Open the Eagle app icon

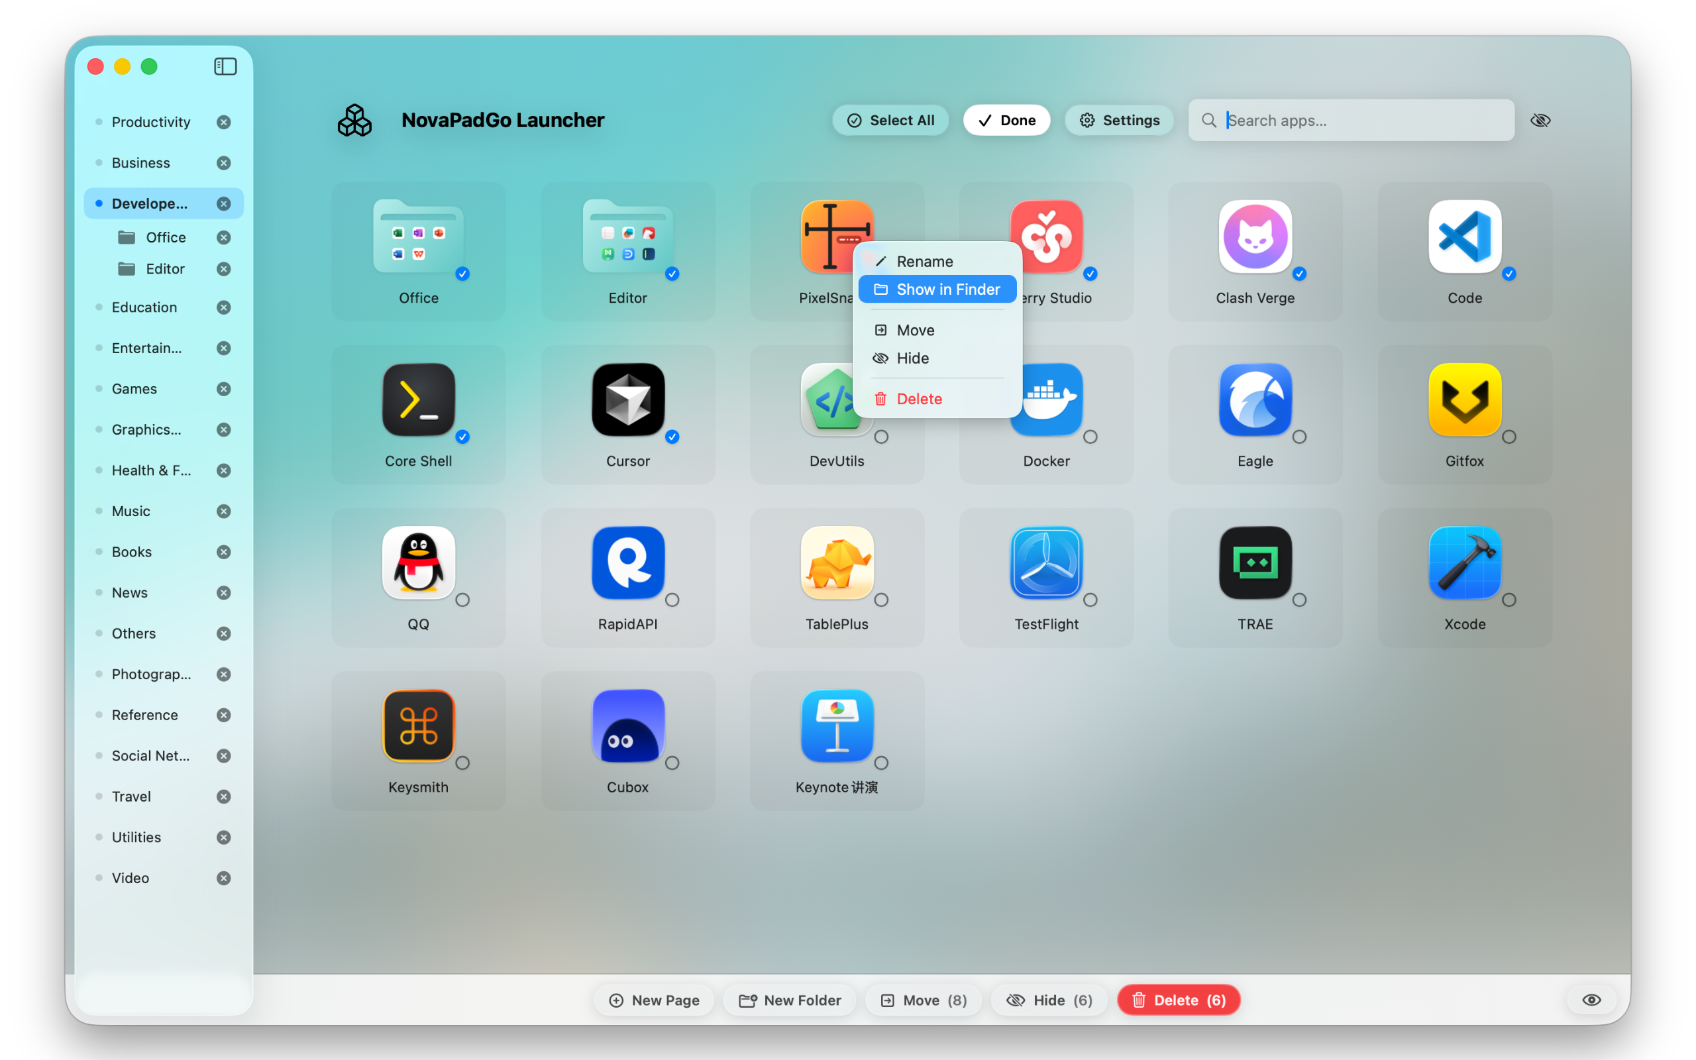coord(1255,400)
